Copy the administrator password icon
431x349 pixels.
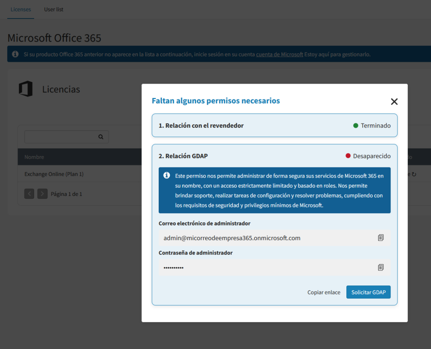pos(380,267)
